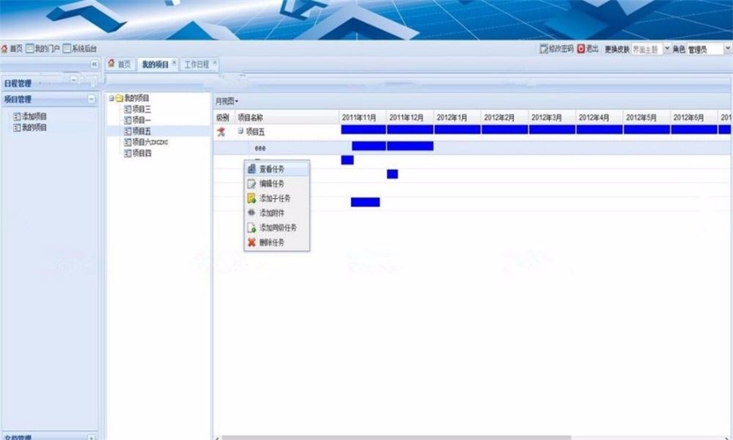The height and width of the screenshot is (440, 733).
Task: Click the 添加项目 sidebar item icon
Action: (x=17, y=117)
